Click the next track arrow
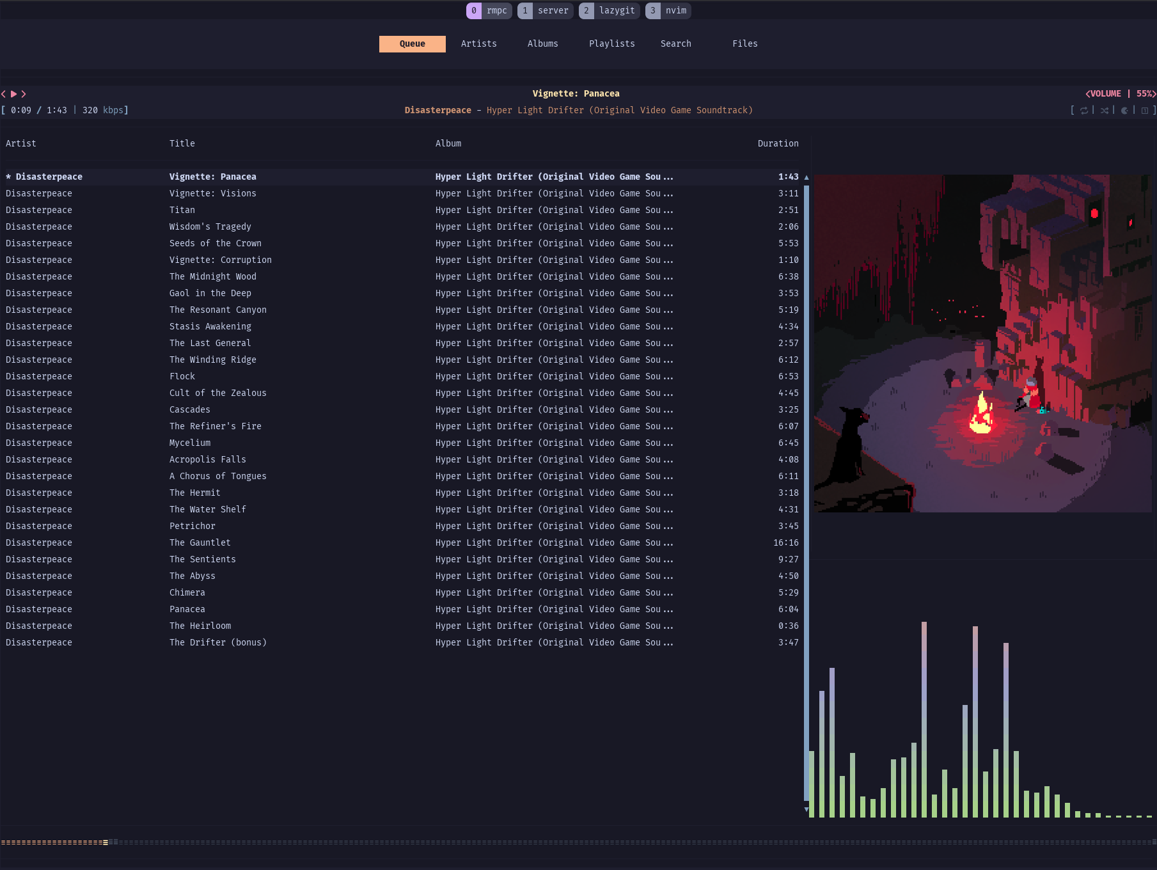This screenshot has width=1157, height=870. click(x=24, y=94)
